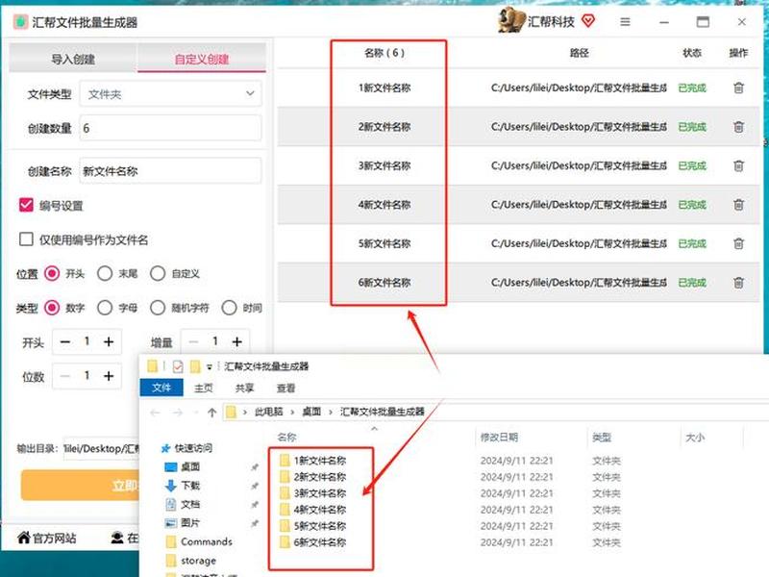Image resolution: width=769 pixels, height=577 pixels.
Task: Open 主页 tab in Explorer ribbon
Action: click(204, 389)
